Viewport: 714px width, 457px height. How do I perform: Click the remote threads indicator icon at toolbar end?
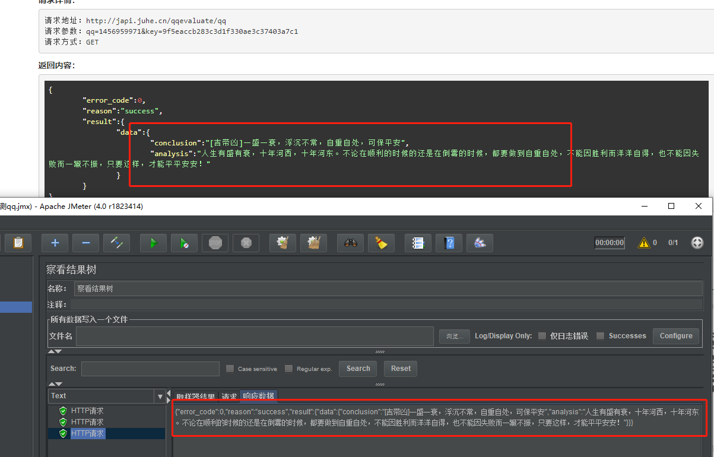pos(697,243)
